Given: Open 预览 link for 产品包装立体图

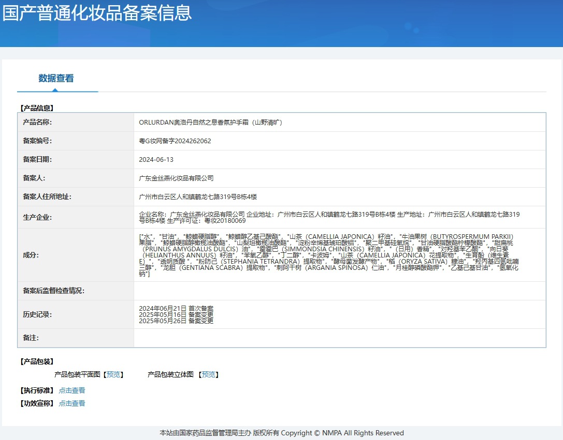Looking at the screenshot, I should [x=209, y=375].
